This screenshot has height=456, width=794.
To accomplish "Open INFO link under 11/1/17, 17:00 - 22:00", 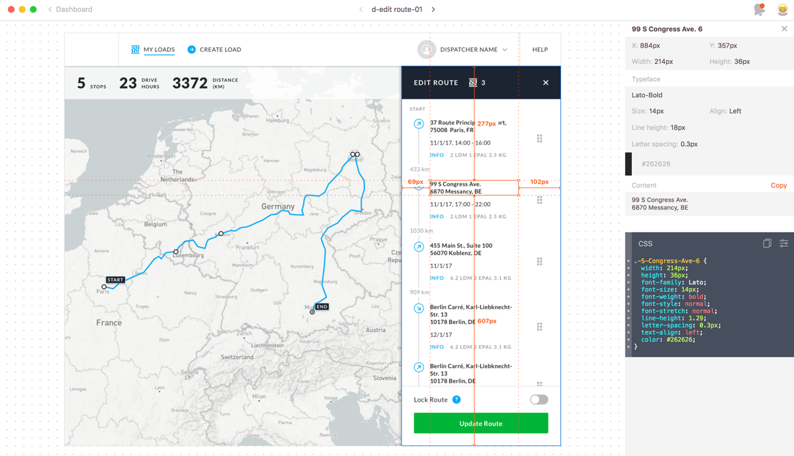I will coord(437,217).
